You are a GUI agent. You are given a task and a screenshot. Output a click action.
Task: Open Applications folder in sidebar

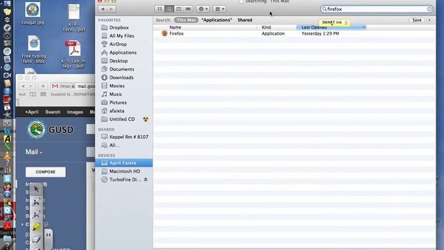tap(123, 53)
